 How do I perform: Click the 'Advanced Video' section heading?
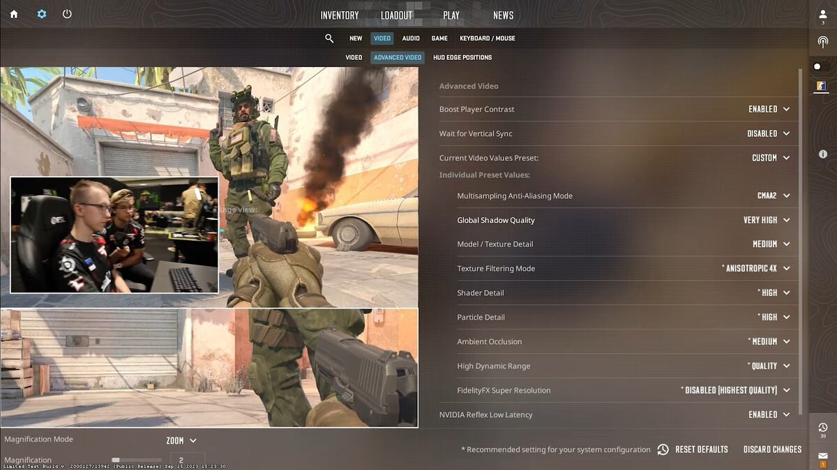[469, 86]
